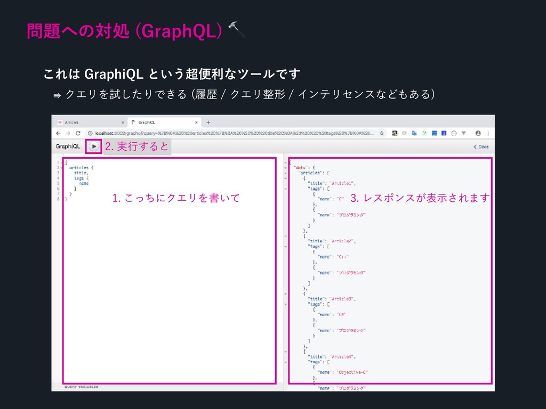The image size is (546, 409).
Task: Click the 'name' field in the query editor
Action: tap(84, 183)
